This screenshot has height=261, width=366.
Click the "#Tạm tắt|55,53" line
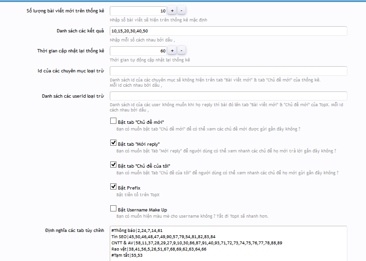[x=127, y=255]
